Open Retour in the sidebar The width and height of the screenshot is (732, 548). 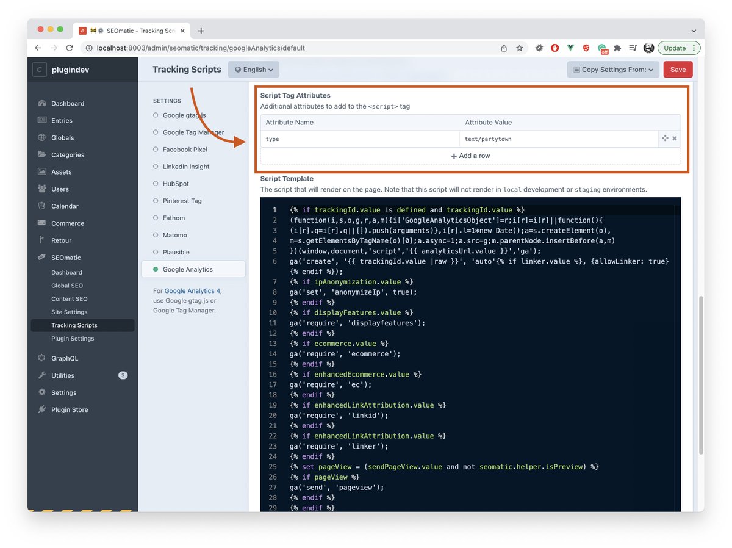61,240
